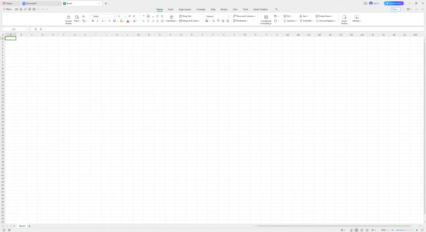Image resolution: width=426 pixels, height=232 pixels.
Task: Toggle Italic formatting
Action: (97, 21)
